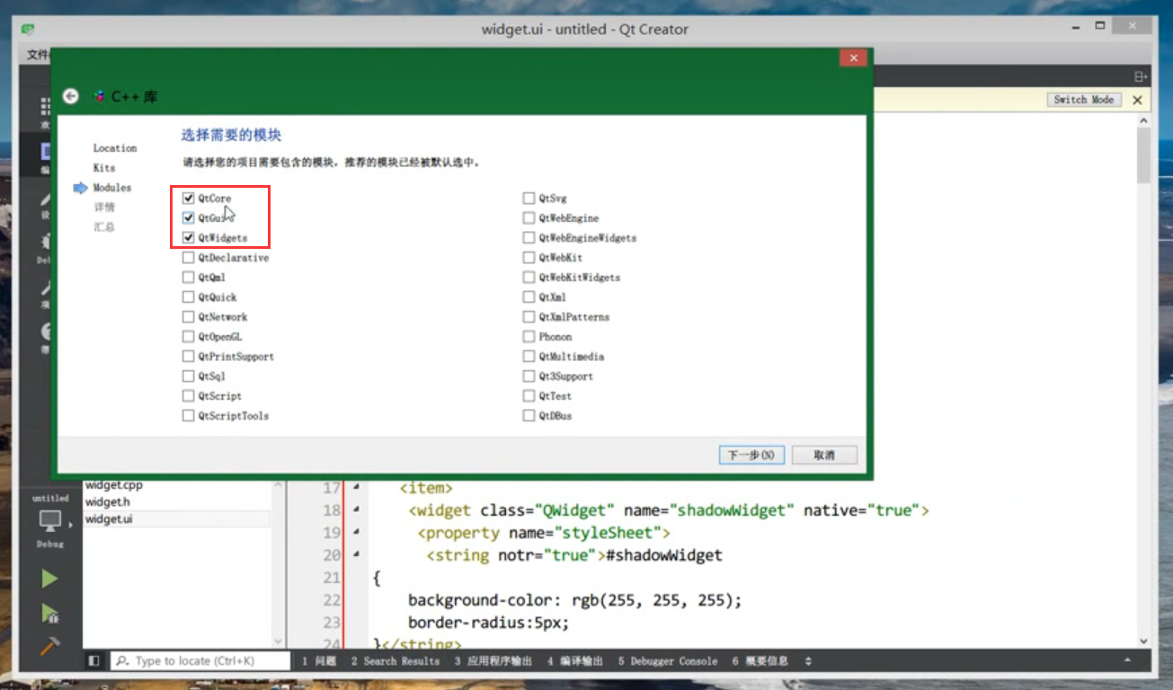Uncheck the QtCore module
The image size is (1173, 690).
pyautogui.click(x=189, y=199)
